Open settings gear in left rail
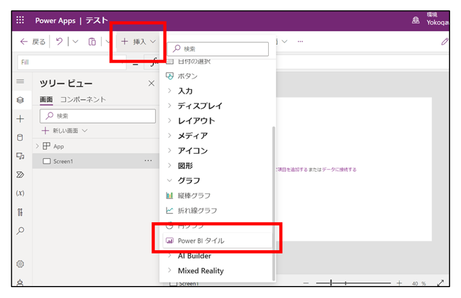 tap(20, 264)
